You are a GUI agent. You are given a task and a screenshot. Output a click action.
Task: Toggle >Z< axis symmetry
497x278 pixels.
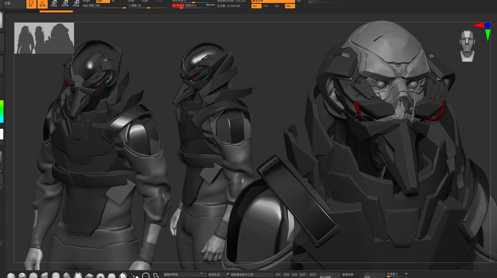click(x=277, y=6)
